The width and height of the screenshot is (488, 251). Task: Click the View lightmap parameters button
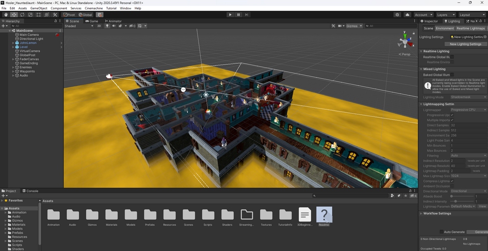482,206
